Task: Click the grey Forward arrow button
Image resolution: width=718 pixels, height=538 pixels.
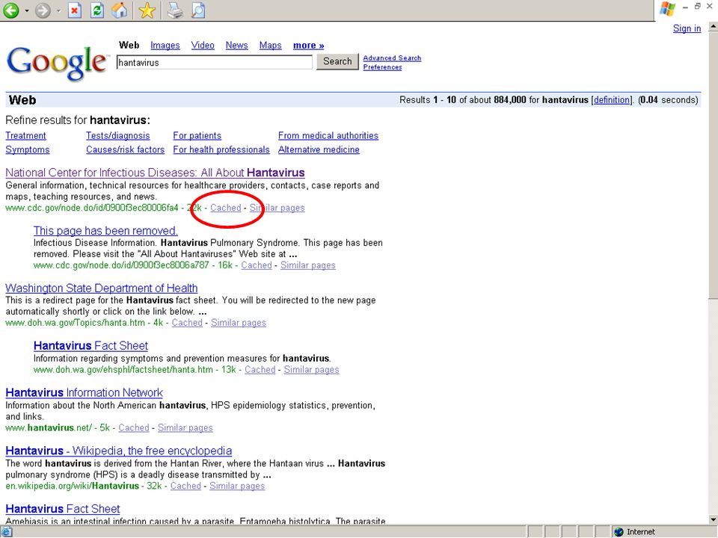Action: tap(43, 10)
